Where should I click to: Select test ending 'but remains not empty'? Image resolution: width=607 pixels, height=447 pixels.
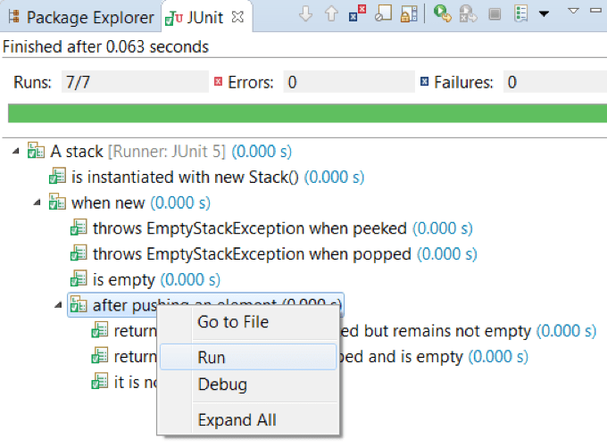tap(469, 331)
